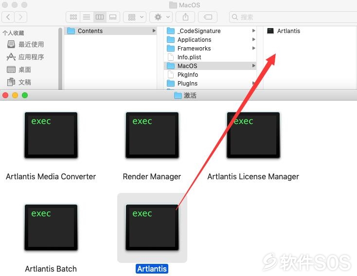Expand the Frameworks folder arrow
Viewport: 357px width, 276px height.
pos(253,48)
